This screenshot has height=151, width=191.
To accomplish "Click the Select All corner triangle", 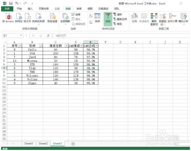I will point(5,42).
